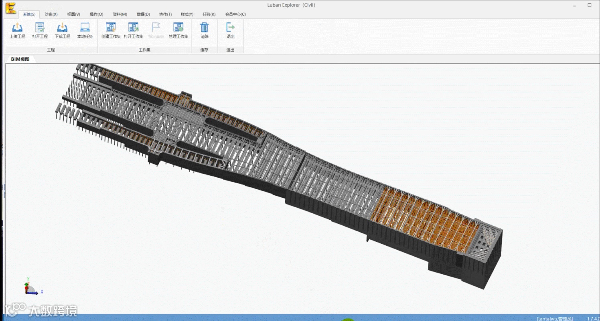Open the 数据(D) ribbon tab

coord(143,14)
